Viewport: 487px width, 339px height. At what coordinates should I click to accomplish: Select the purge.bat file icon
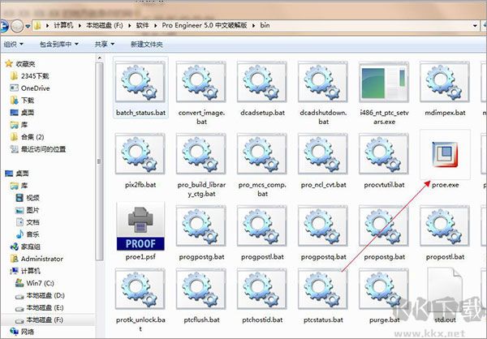click(384, 290)
